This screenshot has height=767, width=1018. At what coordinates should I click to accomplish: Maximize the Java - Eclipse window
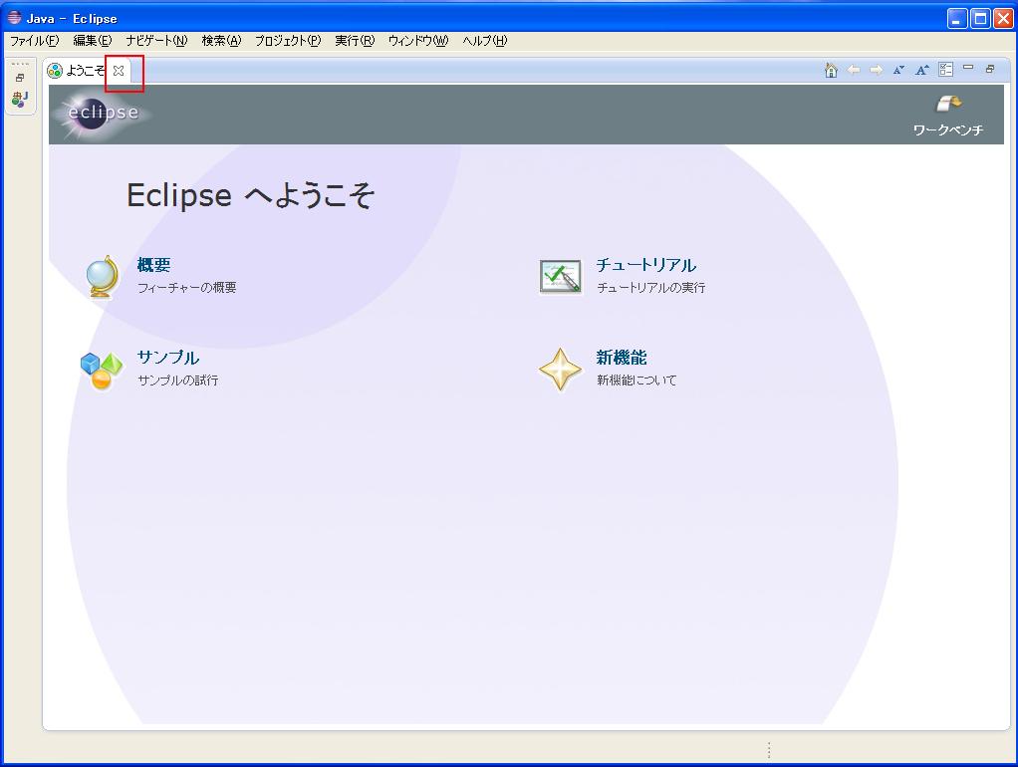tap(980, 18)
